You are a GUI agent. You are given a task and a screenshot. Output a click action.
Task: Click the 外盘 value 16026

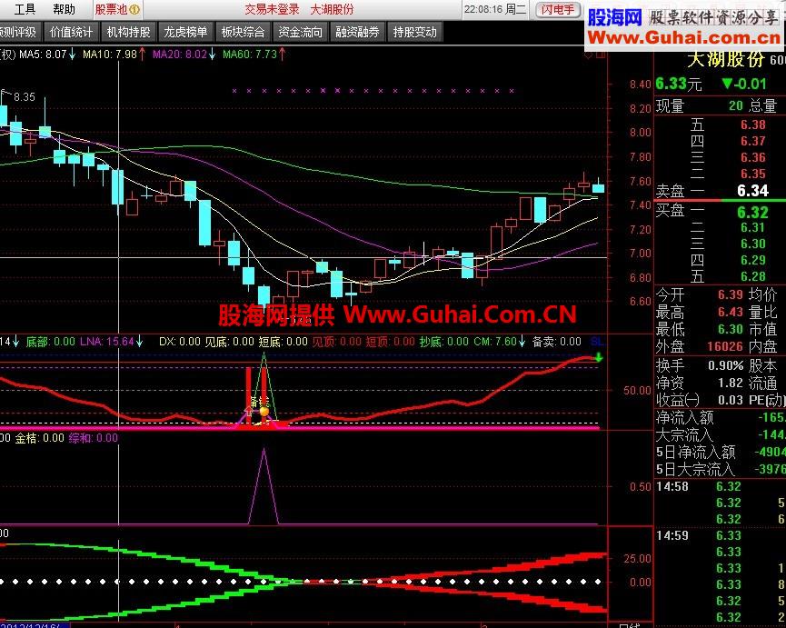point(725,346)
